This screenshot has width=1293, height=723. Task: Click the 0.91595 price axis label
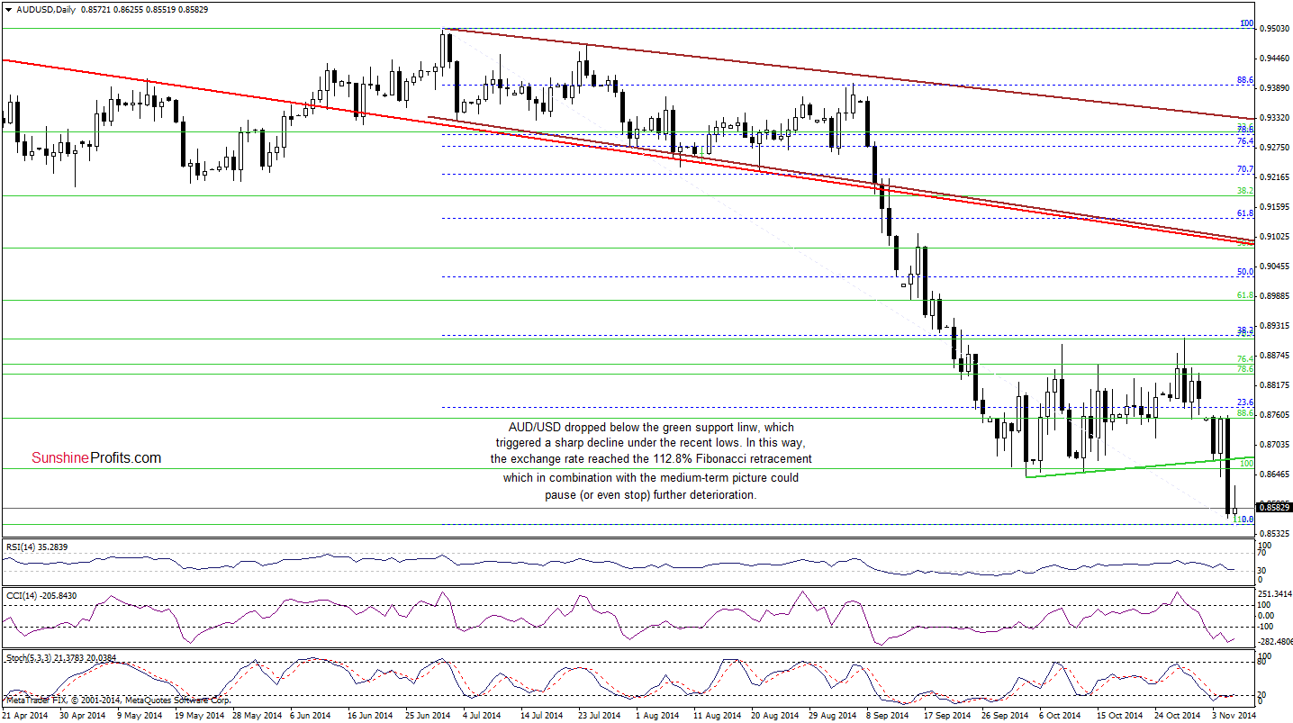coord(1273,207)
